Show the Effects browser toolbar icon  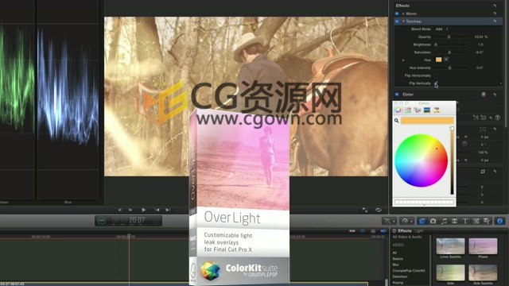422,221
